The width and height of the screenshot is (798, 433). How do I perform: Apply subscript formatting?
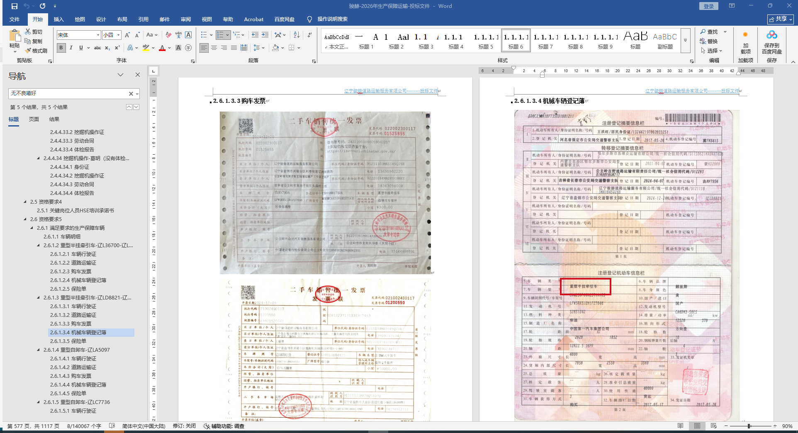[x=107, y=48]
